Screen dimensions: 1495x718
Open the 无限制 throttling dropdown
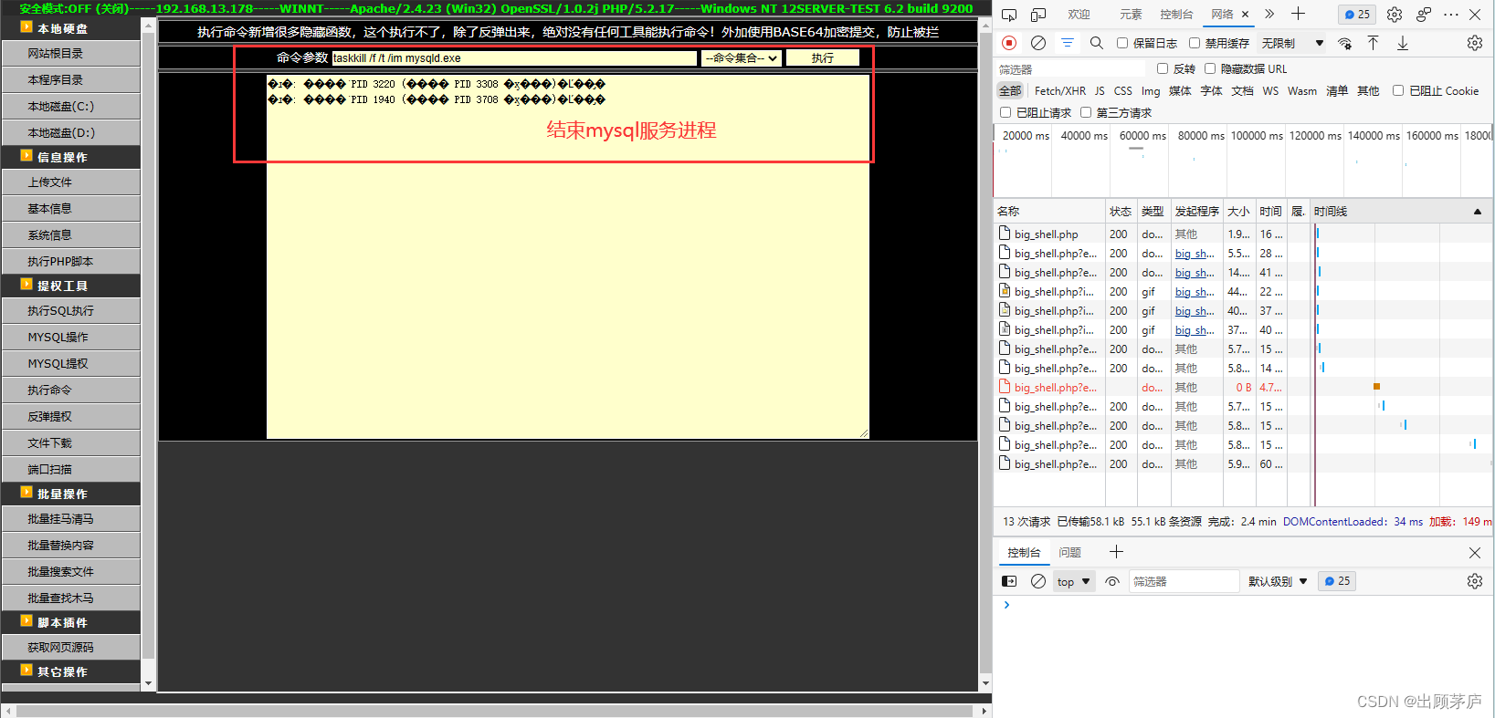[1292, 43]
